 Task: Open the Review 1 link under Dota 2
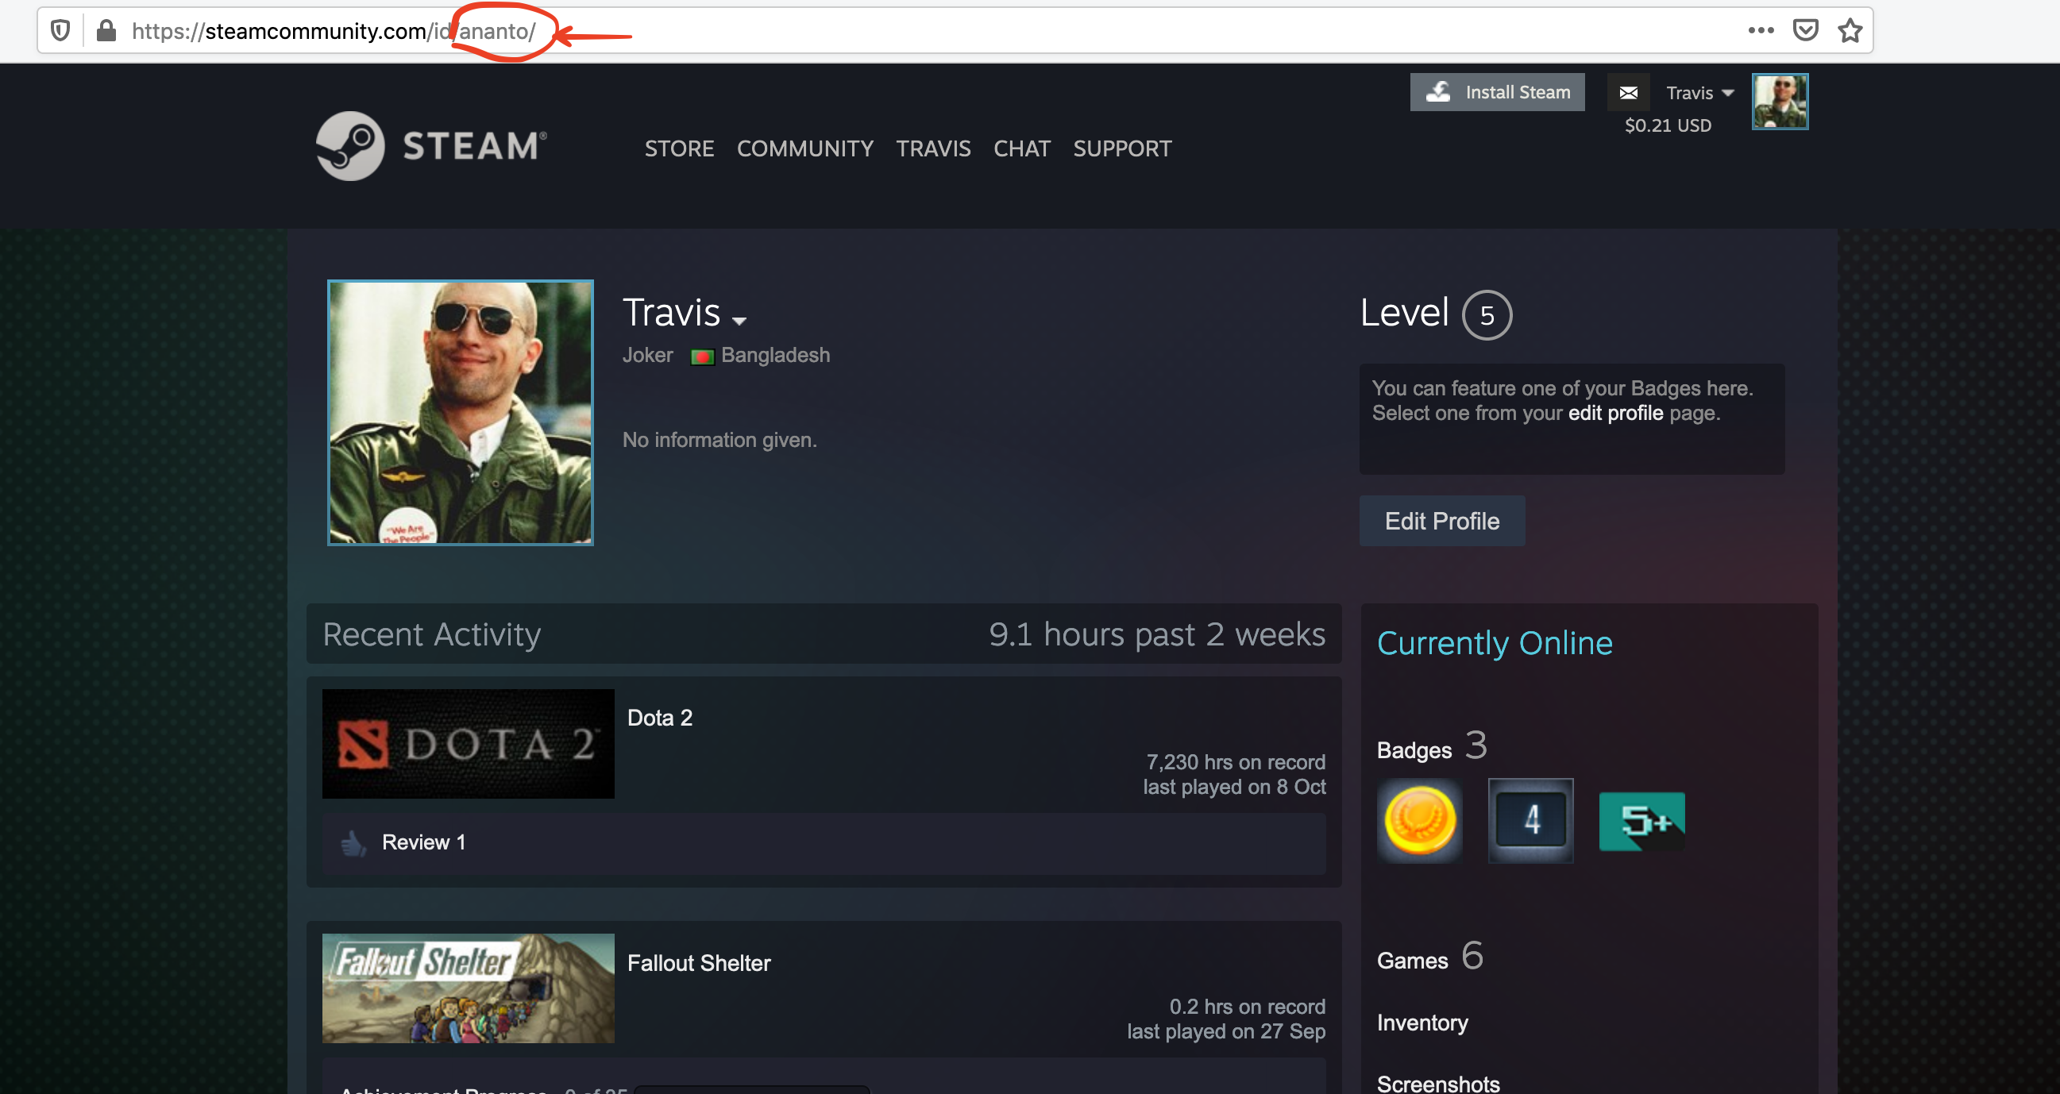(423, 842)
